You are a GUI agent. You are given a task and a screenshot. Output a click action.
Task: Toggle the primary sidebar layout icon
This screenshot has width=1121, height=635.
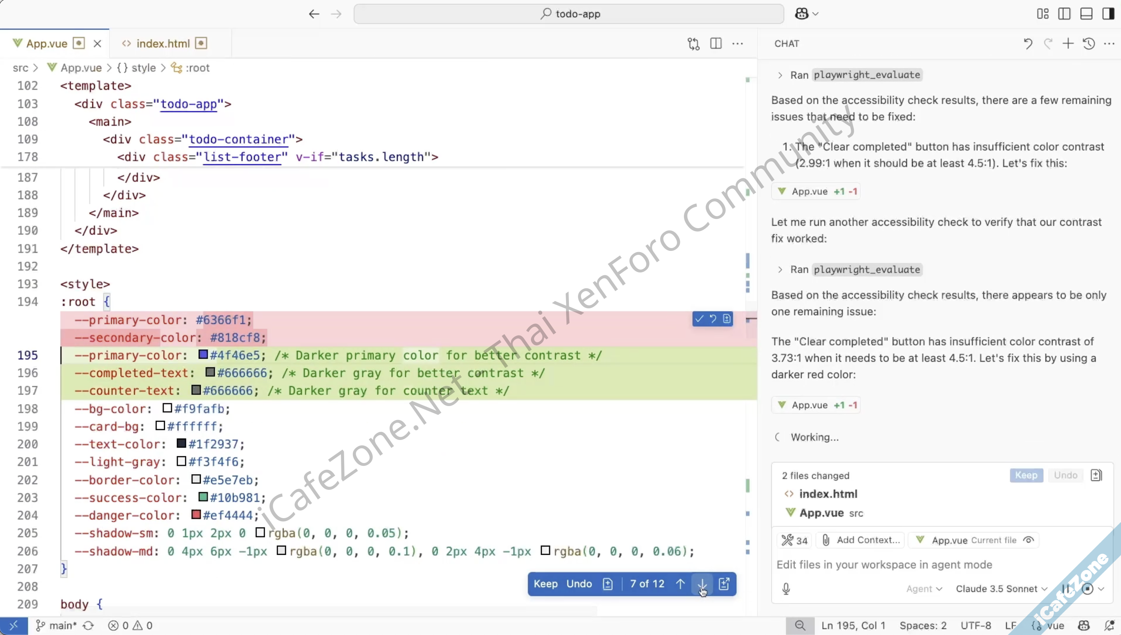(1064, 14)
